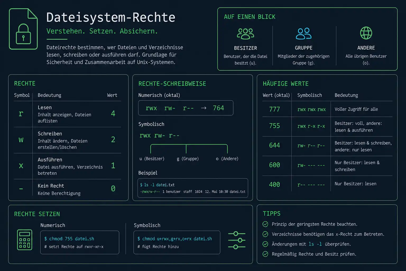Image resolution: width=406 pixels, height=271 pixels.
Task: Click the Andere globe icon
Action: click(366, 33)
